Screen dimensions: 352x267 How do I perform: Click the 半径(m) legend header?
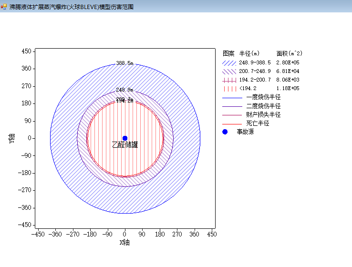click(249, 53)
